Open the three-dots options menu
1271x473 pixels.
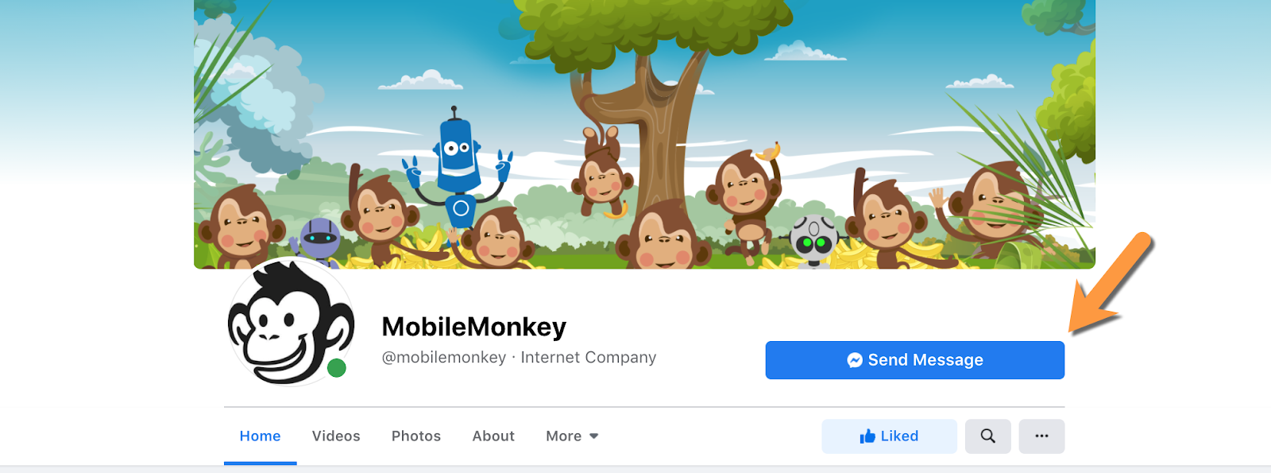(x=1041, y=436)
